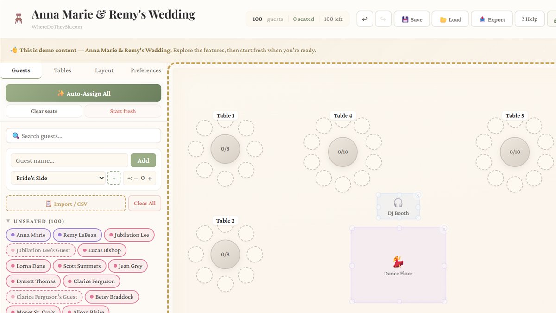This screenshot has height=313, width=556.
Task: Select the DJ Booth headphones icon
Action: [398, 203]
